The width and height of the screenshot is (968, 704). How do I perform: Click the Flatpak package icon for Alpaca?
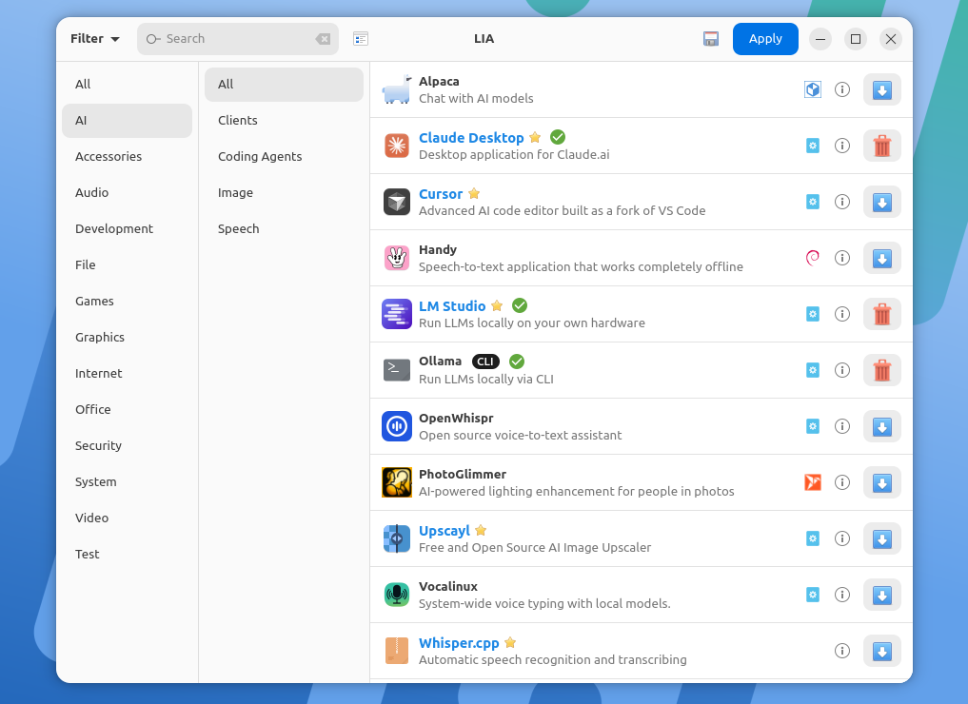[813, 89]
